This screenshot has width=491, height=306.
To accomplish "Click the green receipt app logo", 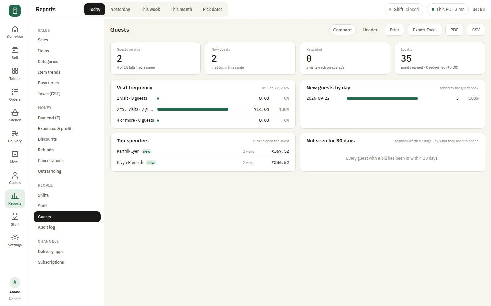I will (15, 11).
